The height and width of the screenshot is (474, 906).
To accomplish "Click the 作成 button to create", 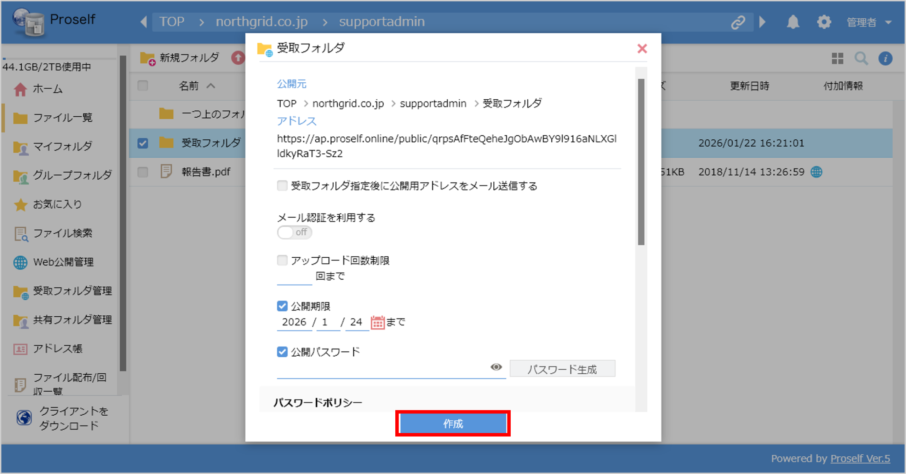I will (x=453, y=423).
